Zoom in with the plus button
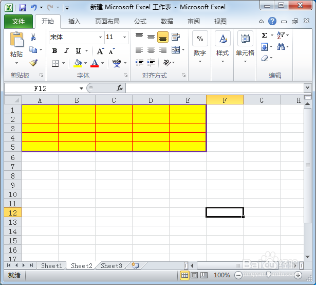The width and height of the screenshot is (316, 285). tap(298, 275)
